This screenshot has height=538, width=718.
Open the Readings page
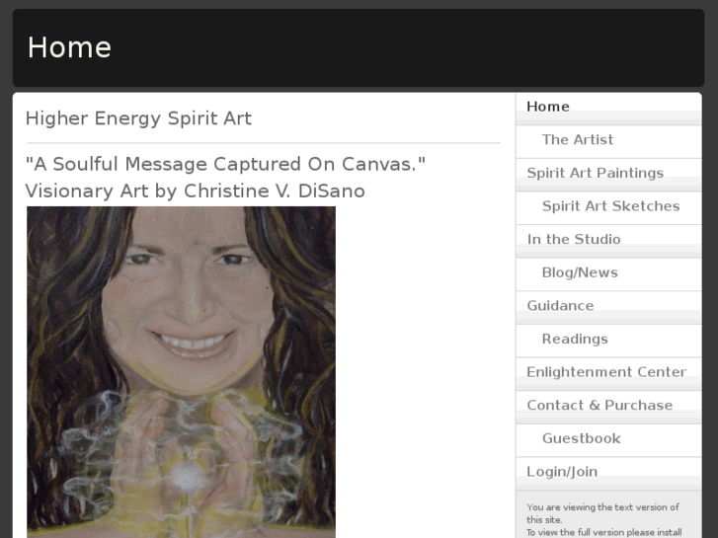coord(574,339)
